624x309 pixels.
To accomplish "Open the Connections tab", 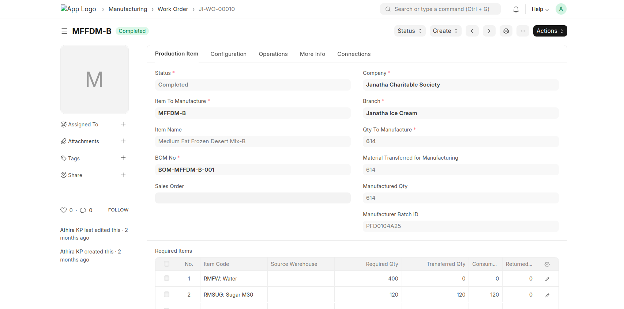I will tap(354, 54).
